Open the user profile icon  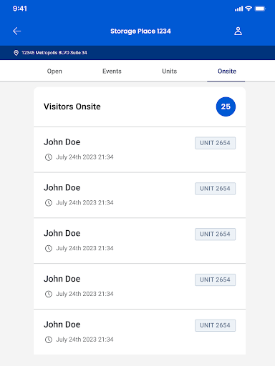click(238, 31)
